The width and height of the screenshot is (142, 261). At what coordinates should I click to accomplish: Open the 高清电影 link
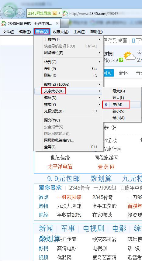tap(67, 248)
